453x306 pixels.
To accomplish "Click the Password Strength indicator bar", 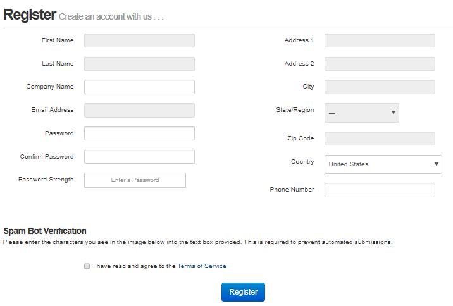I will [x=135, y=180].
